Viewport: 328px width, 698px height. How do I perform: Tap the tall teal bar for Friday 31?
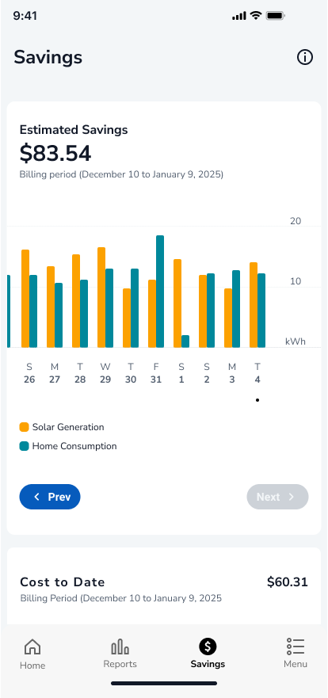pos(160,292)
